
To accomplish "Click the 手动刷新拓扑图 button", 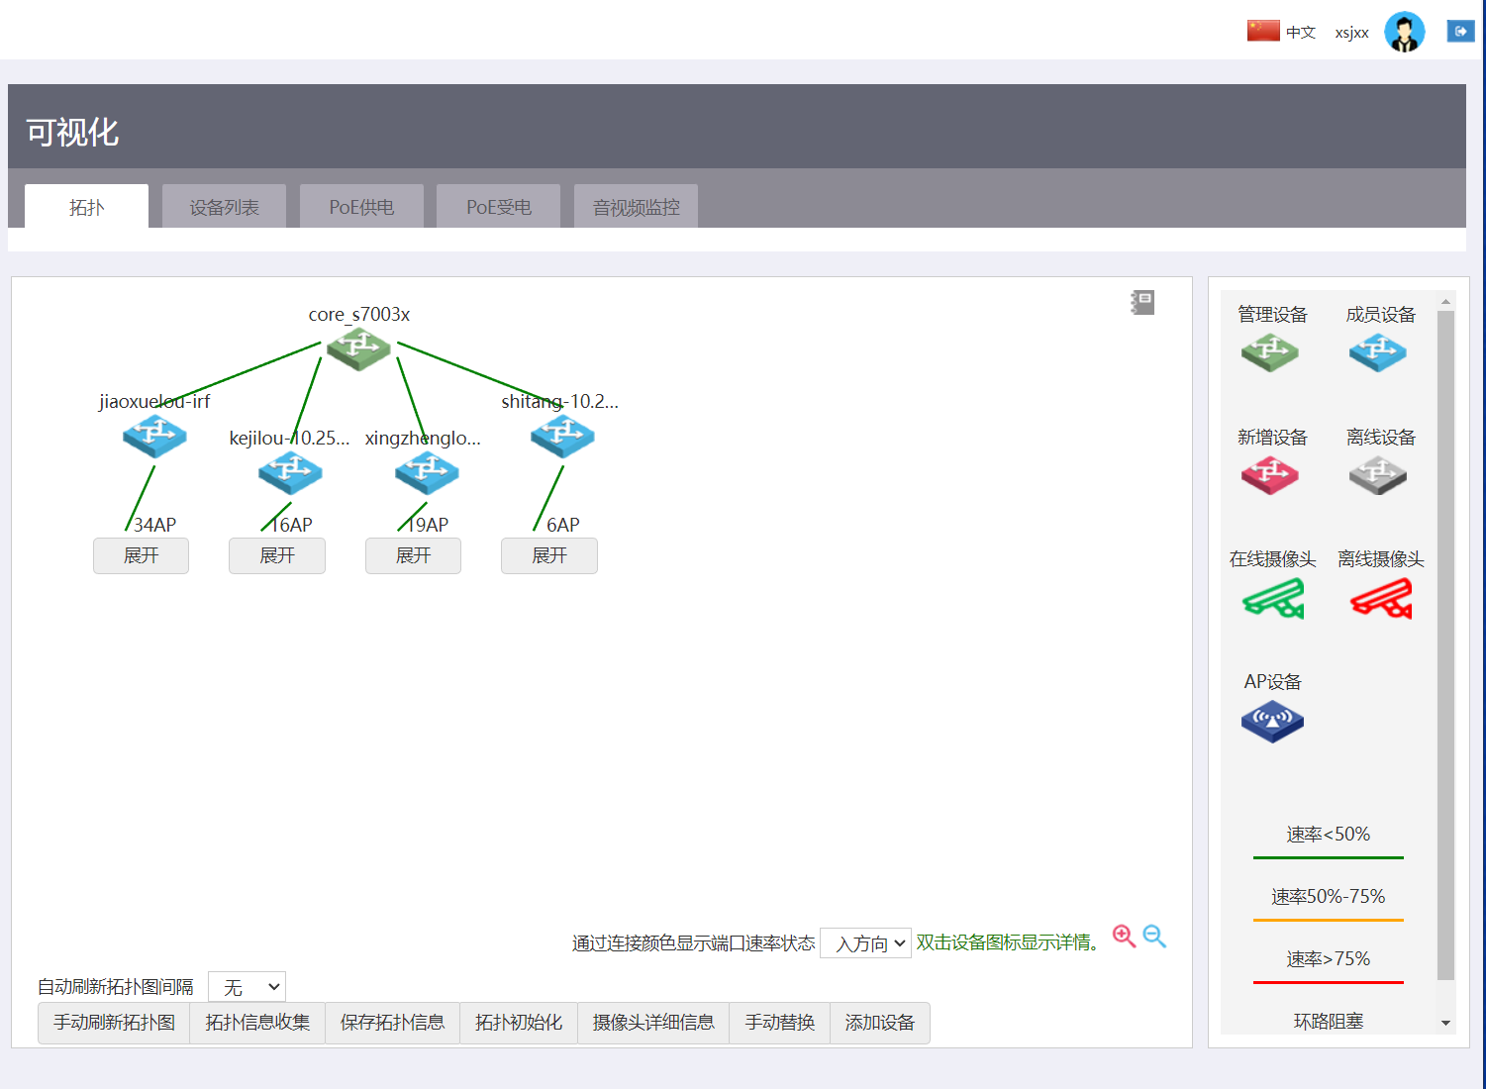I will pos(114,1023).
